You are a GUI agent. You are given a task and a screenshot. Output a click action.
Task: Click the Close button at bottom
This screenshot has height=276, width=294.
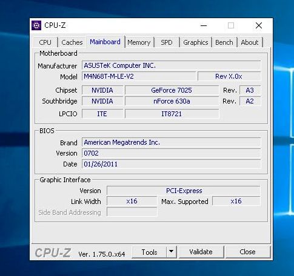pyautogui.click(x=247, y=252)
